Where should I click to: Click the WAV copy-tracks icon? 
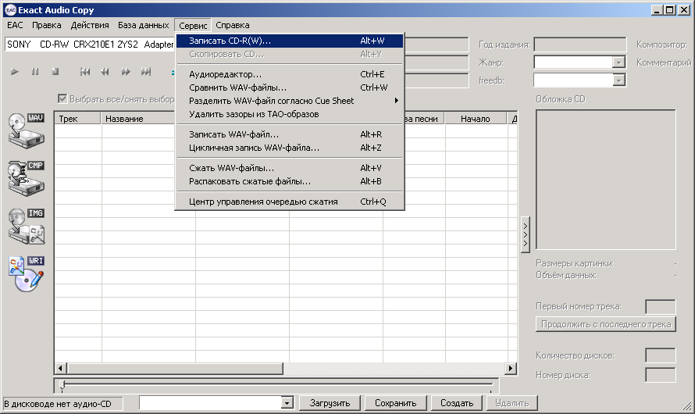click(x=26, y=130)
